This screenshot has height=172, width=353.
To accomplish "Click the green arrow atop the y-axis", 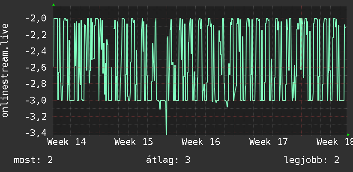I will pos(54,5).
